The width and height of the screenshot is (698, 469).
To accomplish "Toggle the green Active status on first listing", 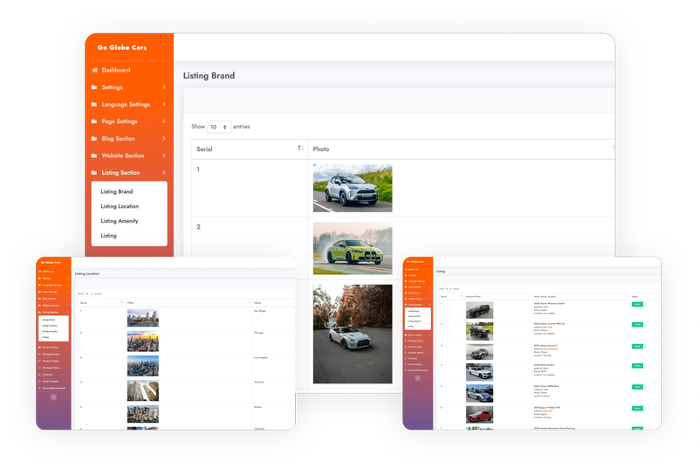I will pos(637,305).
